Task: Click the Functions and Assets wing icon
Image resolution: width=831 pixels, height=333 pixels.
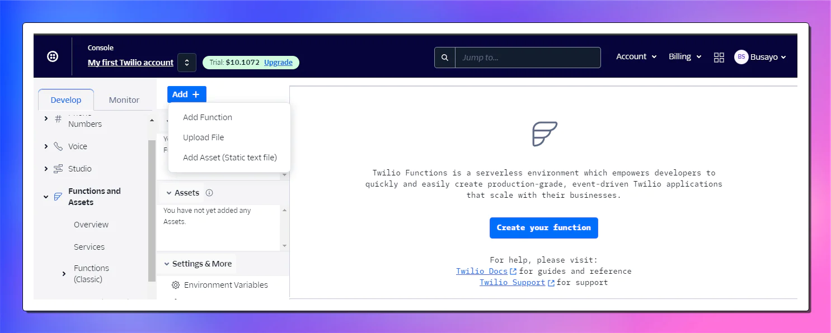Action: [x=58, y=197]
